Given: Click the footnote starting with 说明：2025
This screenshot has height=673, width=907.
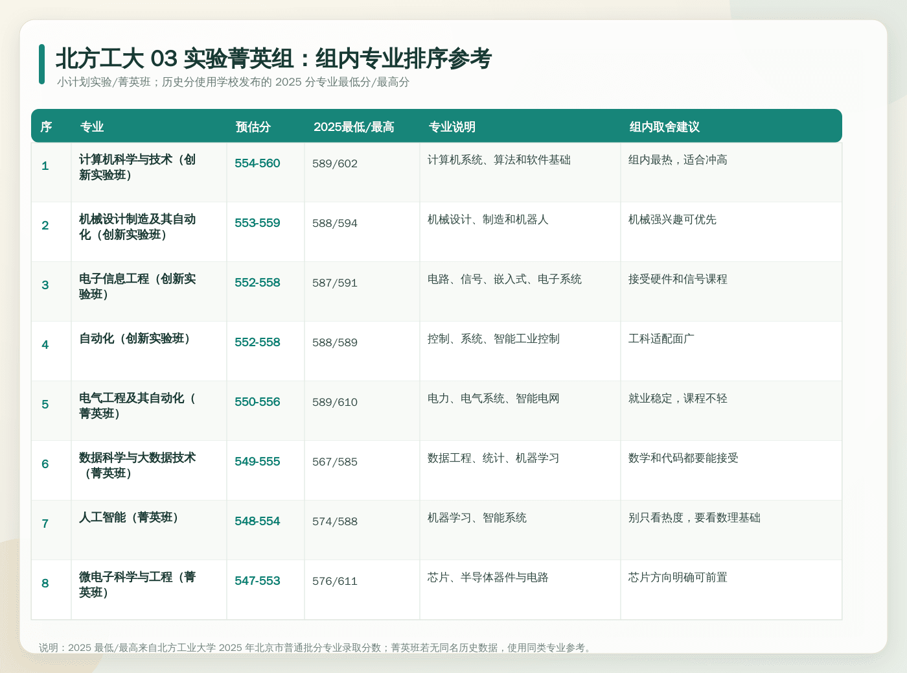Looking at the screenshot, I should [317, 648].
